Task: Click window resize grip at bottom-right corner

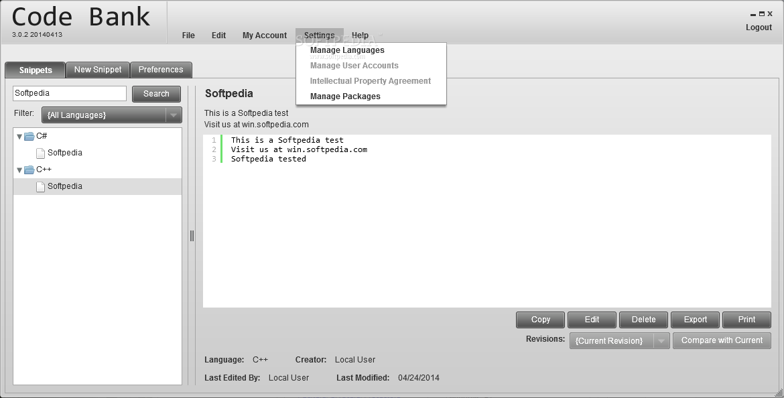Action: (x=778, y=393)
